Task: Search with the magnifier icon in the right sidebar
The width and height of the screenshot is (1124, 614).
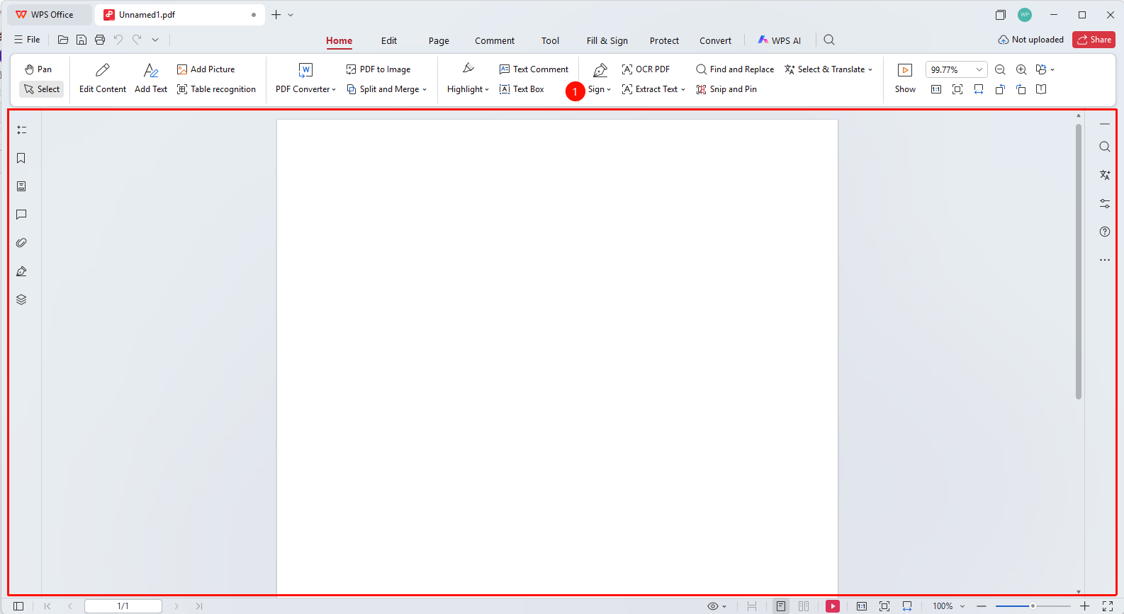Action: click(x=1105, y=147)
